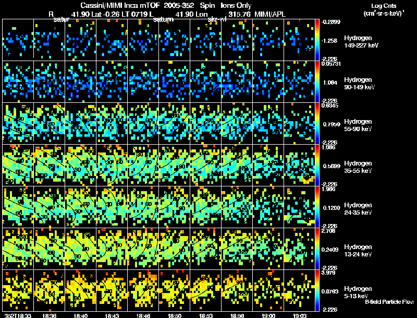
Task: Select the Hydrogen 35-55 keV label
Action: pyautogui.click(x=358, y=167)
